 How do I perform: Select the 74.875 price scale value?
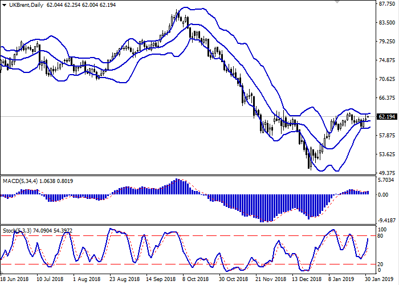point(387,60)
